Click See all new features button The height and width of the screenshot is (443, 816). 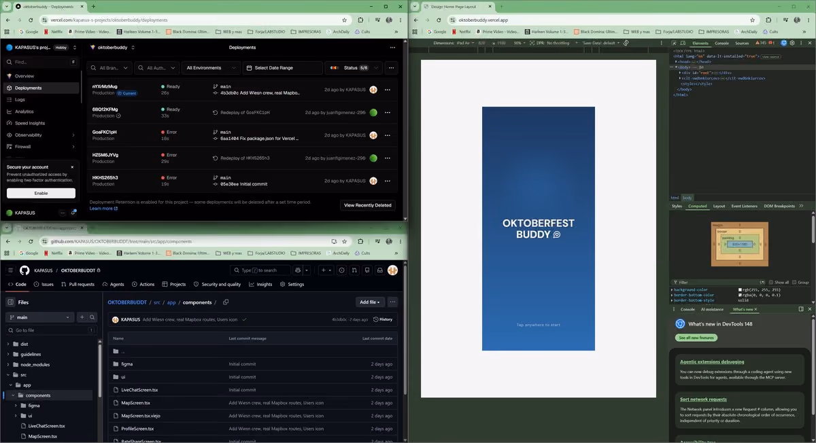coord(696,338)
